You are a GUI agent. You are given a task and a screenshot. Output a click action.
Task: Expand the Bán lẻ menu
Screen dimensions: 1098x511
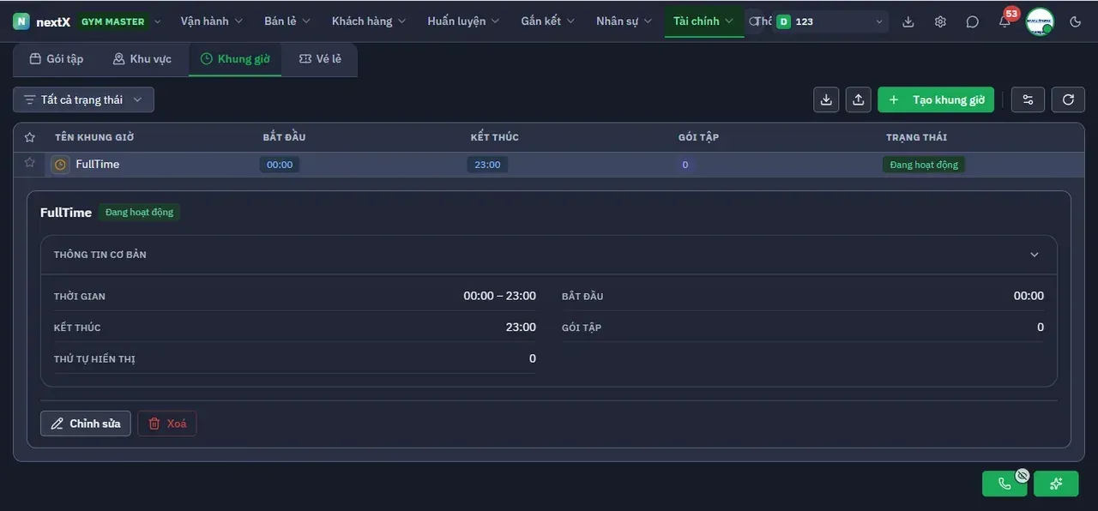(287, 21)
